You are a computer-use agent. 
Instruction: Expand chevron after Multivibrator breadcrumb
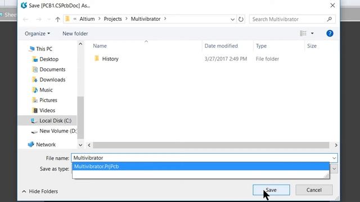coord(165,19)
